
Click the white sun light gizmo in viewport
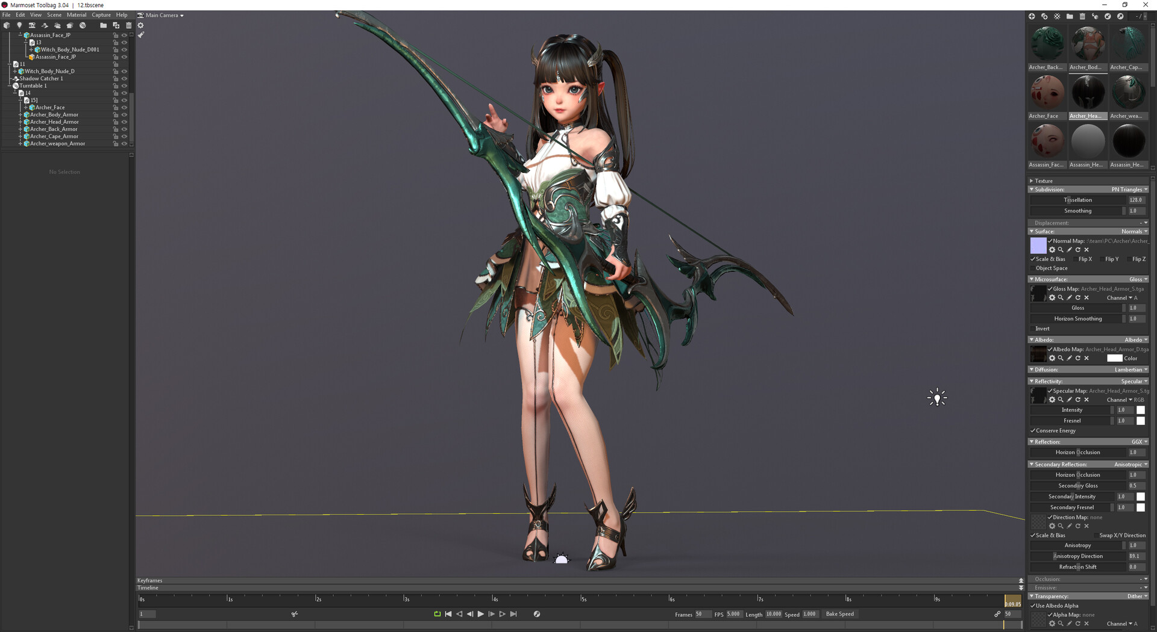pyautogui.click(x=937, y=397)
